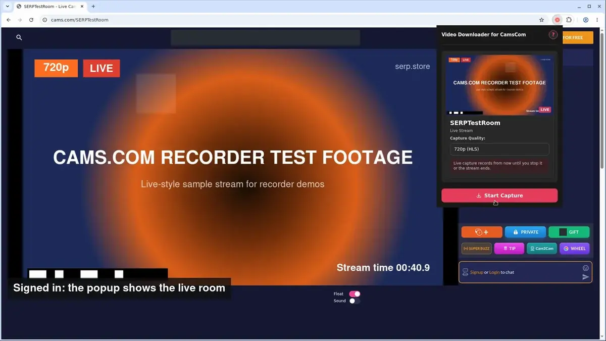Click the orange add tokens button
Screen dimensions: 606x341
pos(482,232)
